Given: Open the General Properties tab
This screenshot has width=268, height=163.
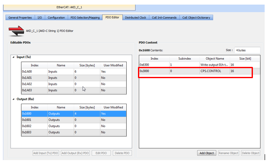Looking at the screenshot, I should tap(20, 18).
